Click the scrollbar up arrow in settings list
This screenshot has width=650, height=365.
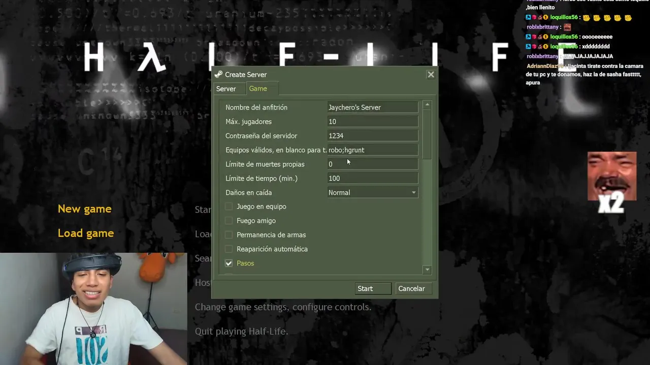click(427, 104)
